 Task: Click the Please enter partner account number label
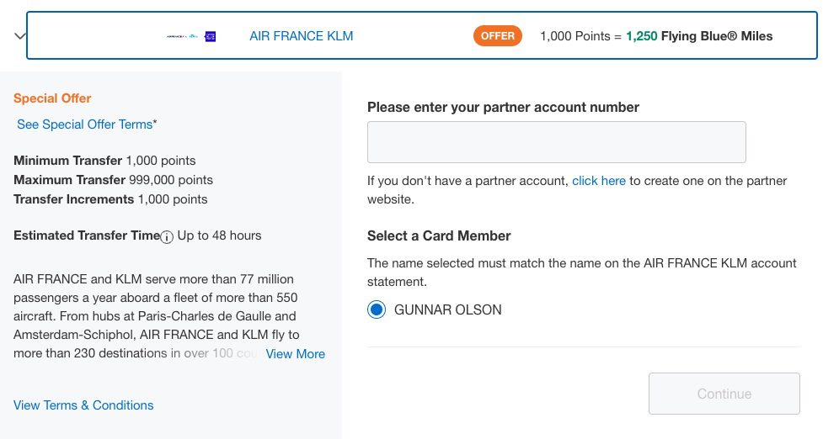[x=503, y=107]
